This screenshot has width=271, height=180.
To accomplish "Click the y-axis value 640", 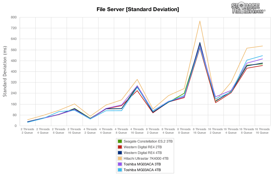I will [14, 39].
